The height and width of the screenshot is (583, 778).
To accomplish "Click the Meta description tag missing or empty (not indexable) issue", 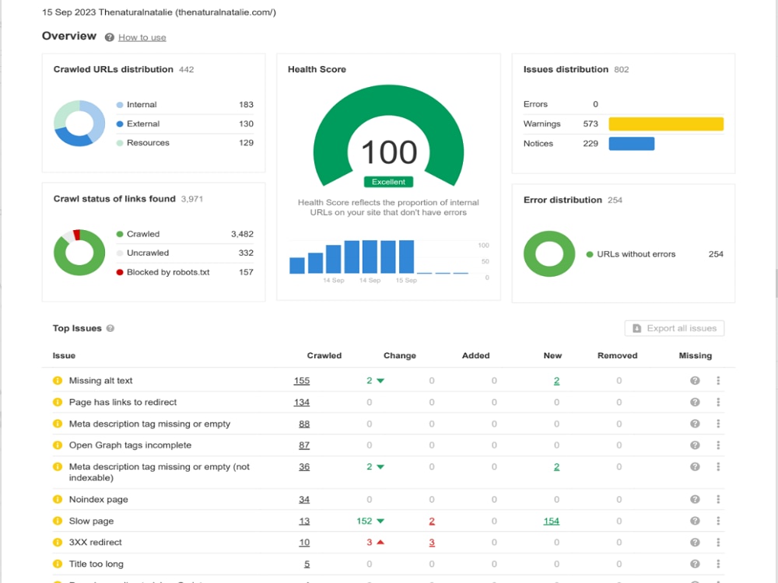I will [159, 472].
